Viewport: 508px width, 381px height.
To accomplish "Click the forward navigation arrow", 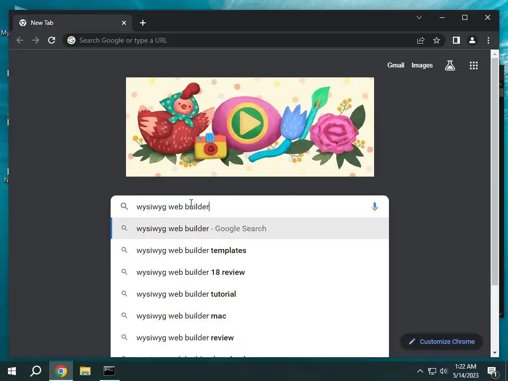I will point(36,40).
